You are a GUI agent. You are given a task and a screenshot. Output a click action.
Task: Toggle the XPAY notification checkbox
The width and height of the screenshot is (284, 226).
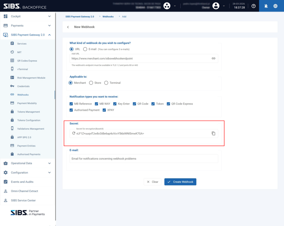coord(104,110)
